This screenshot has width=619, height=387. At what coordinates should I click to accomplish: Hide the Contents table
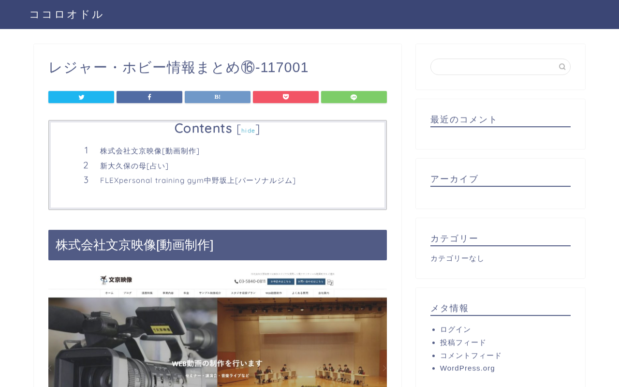point(248,131)
